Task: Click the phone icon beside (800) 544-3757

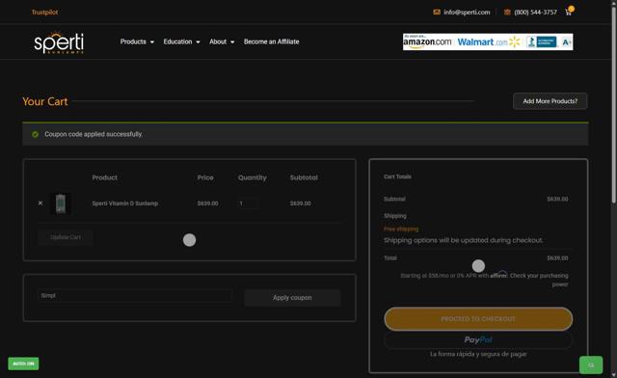Action: point(507,13)
